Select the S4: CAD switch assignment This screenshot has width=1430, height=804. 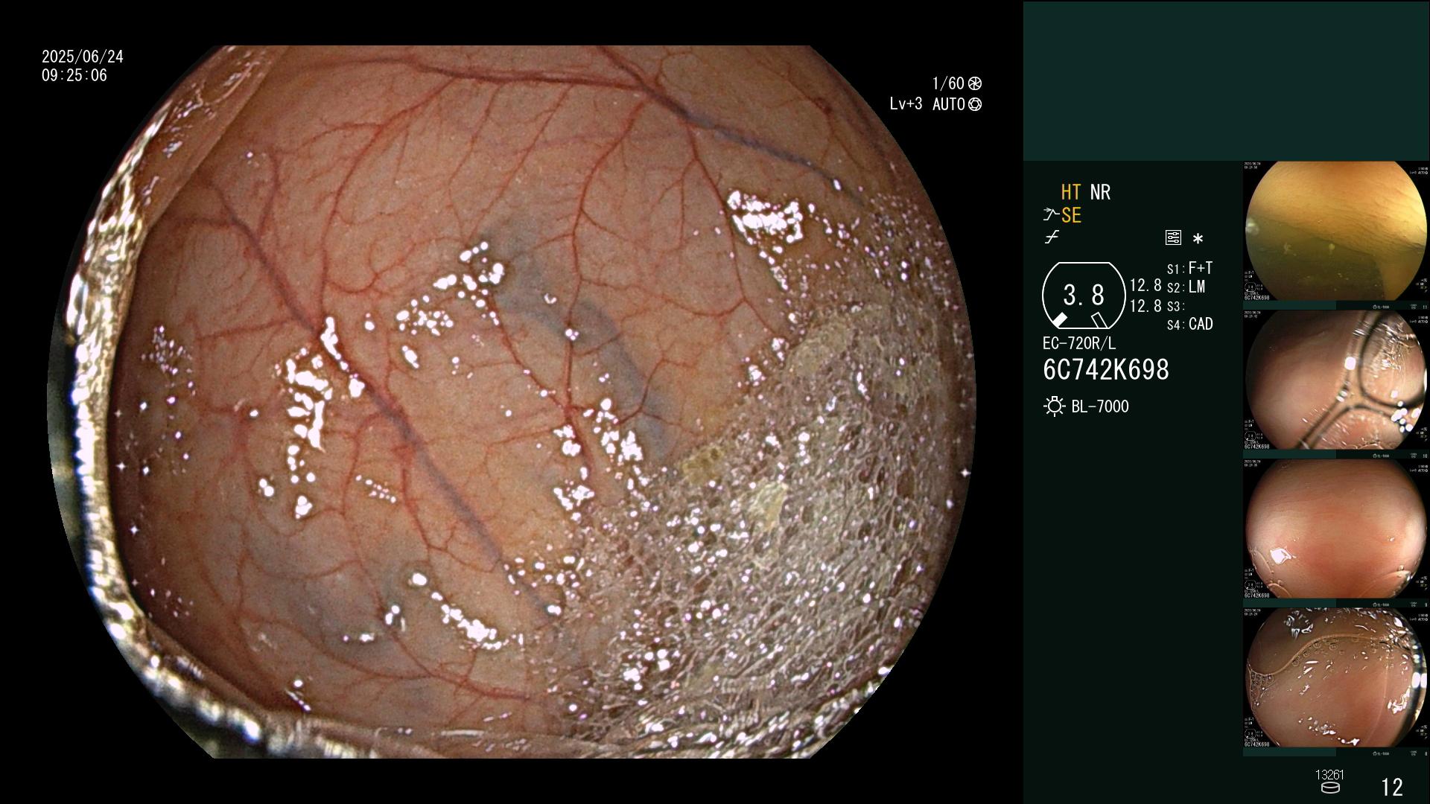[1190, 324]
